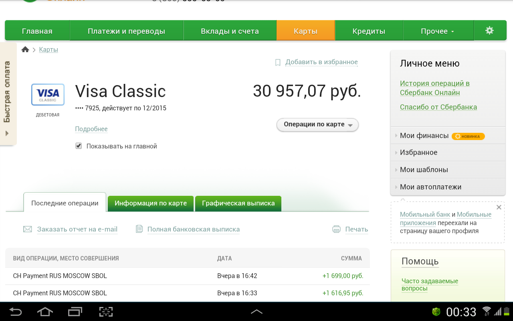Tap the green security shield status icon
513x321 pixels.
[436, 312]
